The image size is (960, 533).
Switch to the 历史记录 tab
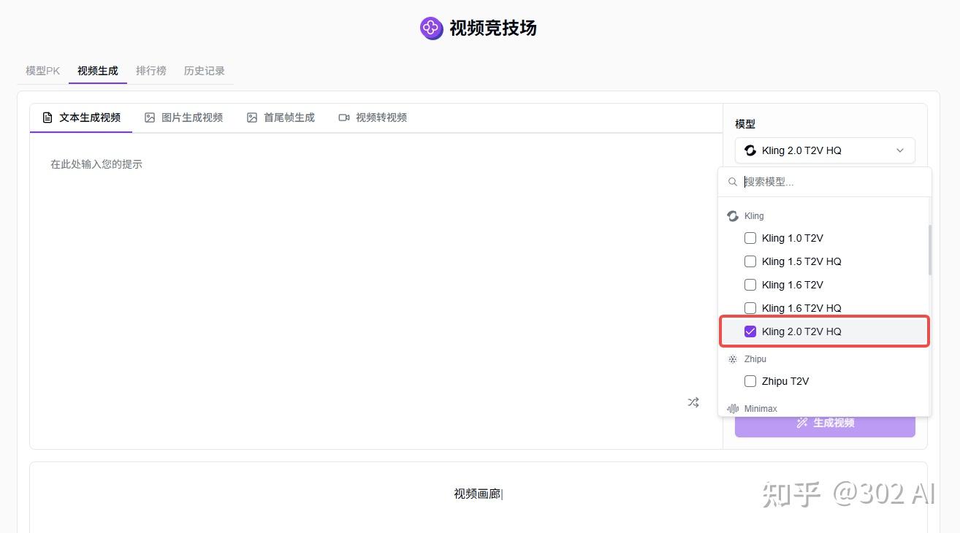(x=205, y=71)
